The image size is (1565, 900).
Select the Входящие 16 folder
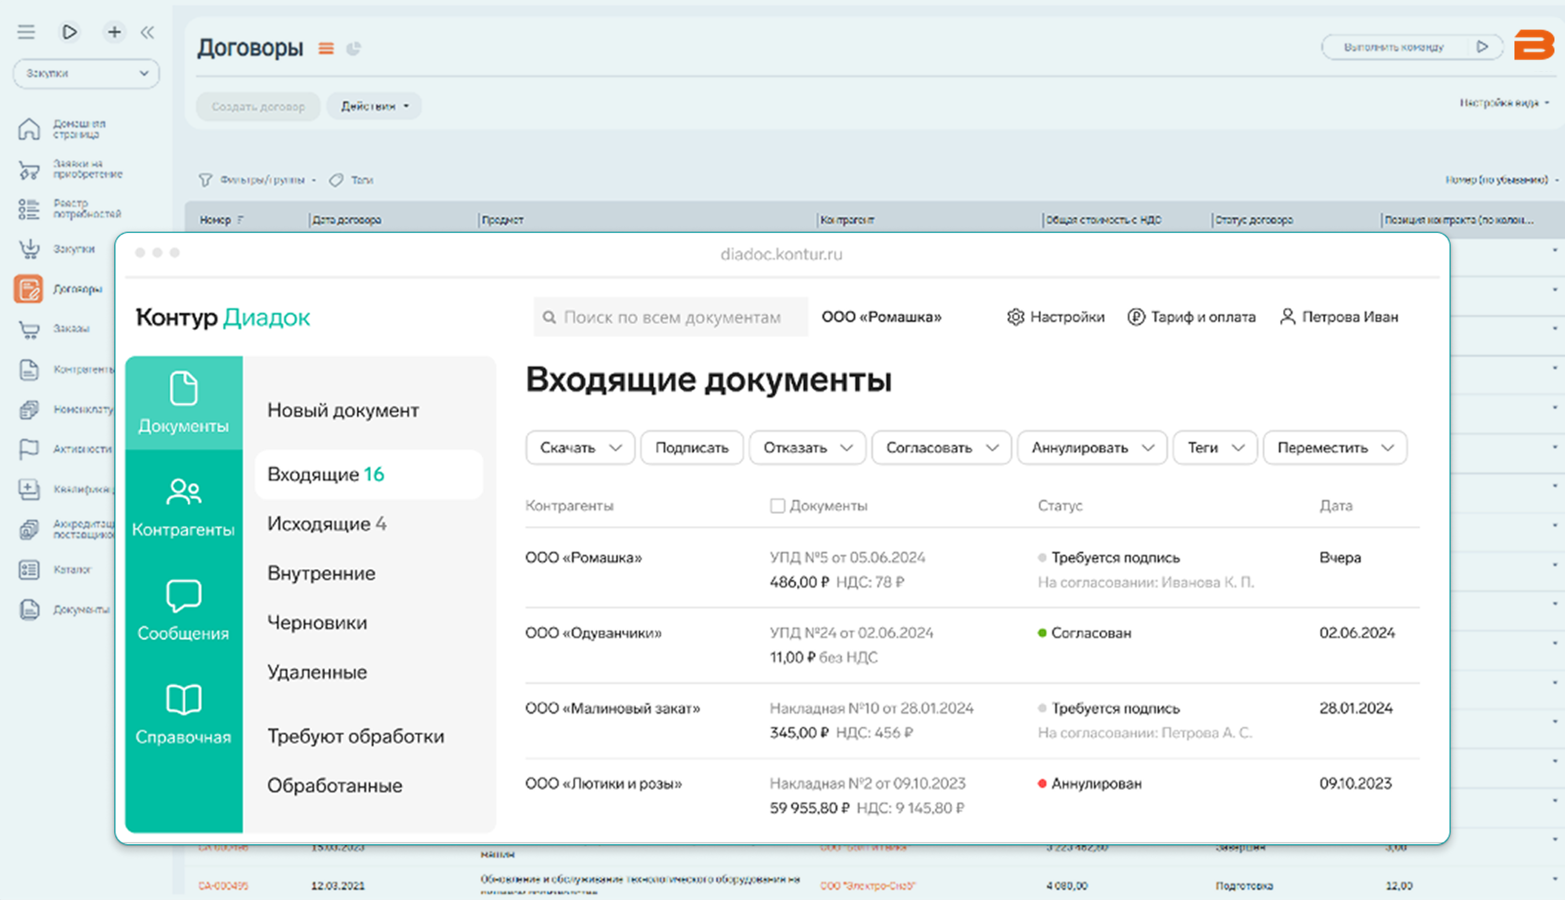pos(369,474)
